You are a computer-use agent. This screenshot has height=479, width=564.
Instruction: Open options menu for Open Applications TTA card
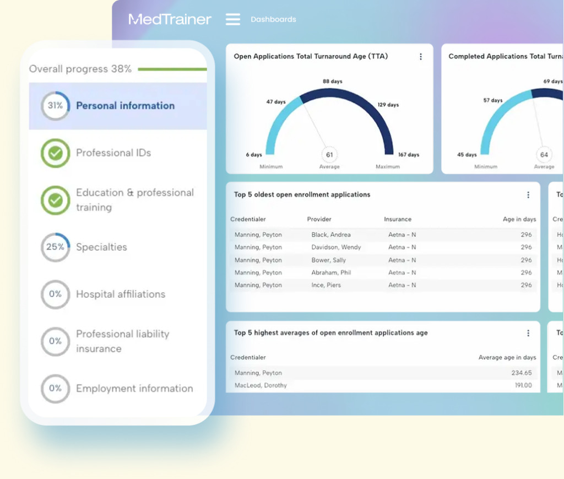coord(420,57)
